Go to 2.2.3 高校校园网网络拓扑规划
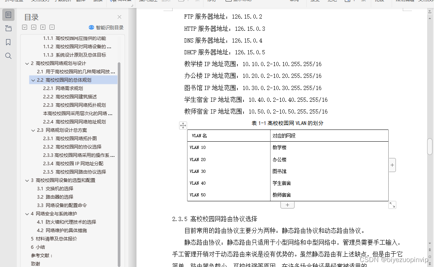The width and height of the screenshot is (434, 267). (x=74, y=105)
